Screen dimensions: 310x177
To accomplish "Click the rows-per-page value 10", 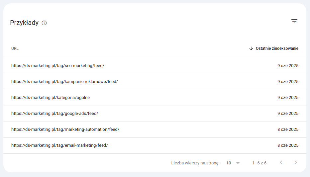I will [229, 163].
